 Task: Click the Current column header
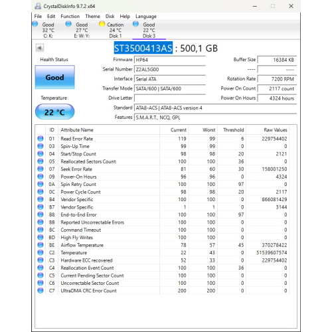[174, 129]
